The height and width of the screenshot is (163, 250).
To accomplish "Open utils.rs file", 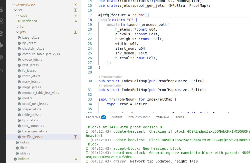I will pos(25,153).
